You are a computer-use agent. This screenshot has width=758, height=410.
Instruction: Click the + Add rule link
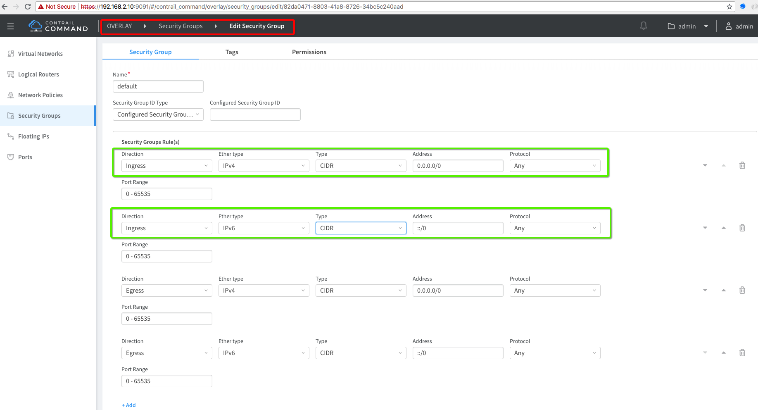[129, 405]
